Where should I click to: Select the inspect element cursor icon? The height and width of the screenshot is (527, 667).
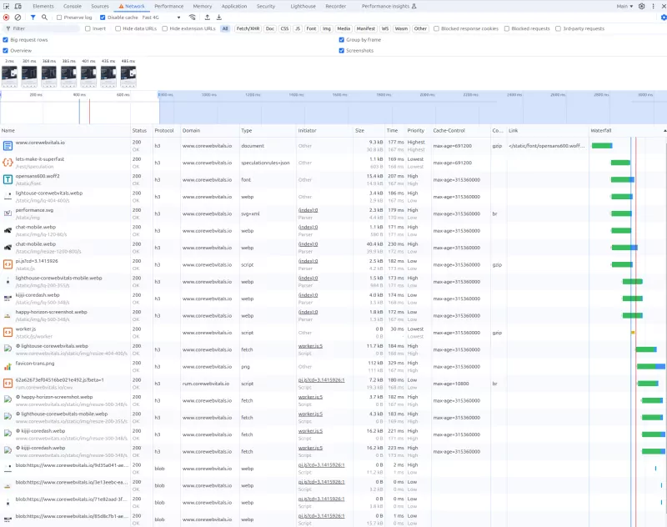(x=6, y=6)
